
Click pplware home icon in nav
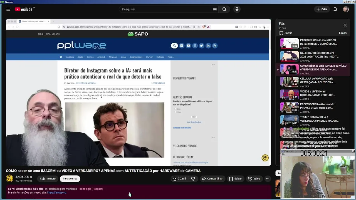(61, 57)
